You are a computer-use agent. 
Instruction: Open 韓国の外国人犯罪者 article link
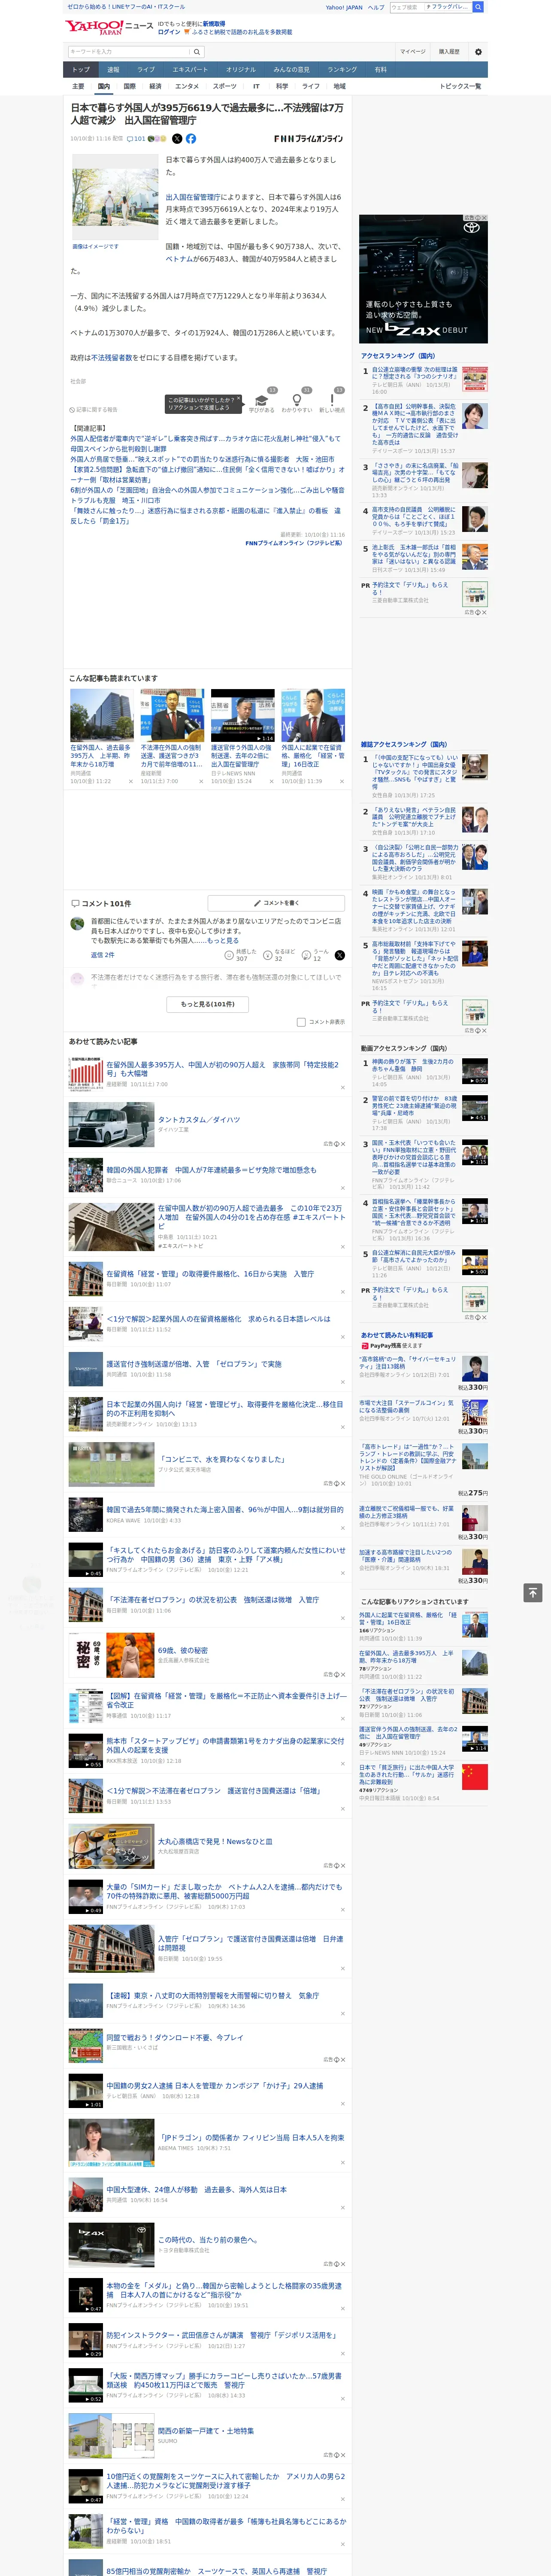(211, 1169)
